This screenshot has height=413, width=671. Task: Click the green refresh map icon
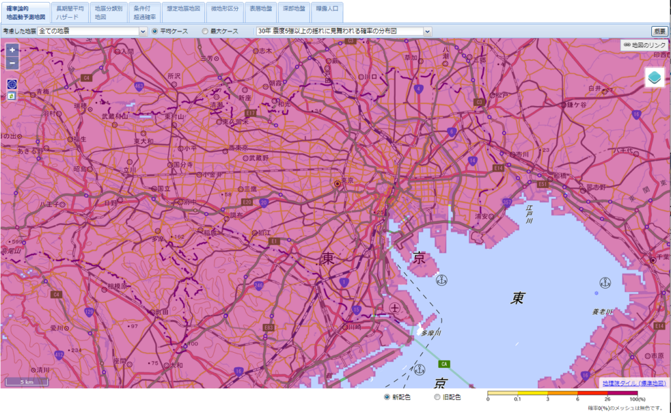[x=11, y=96]
